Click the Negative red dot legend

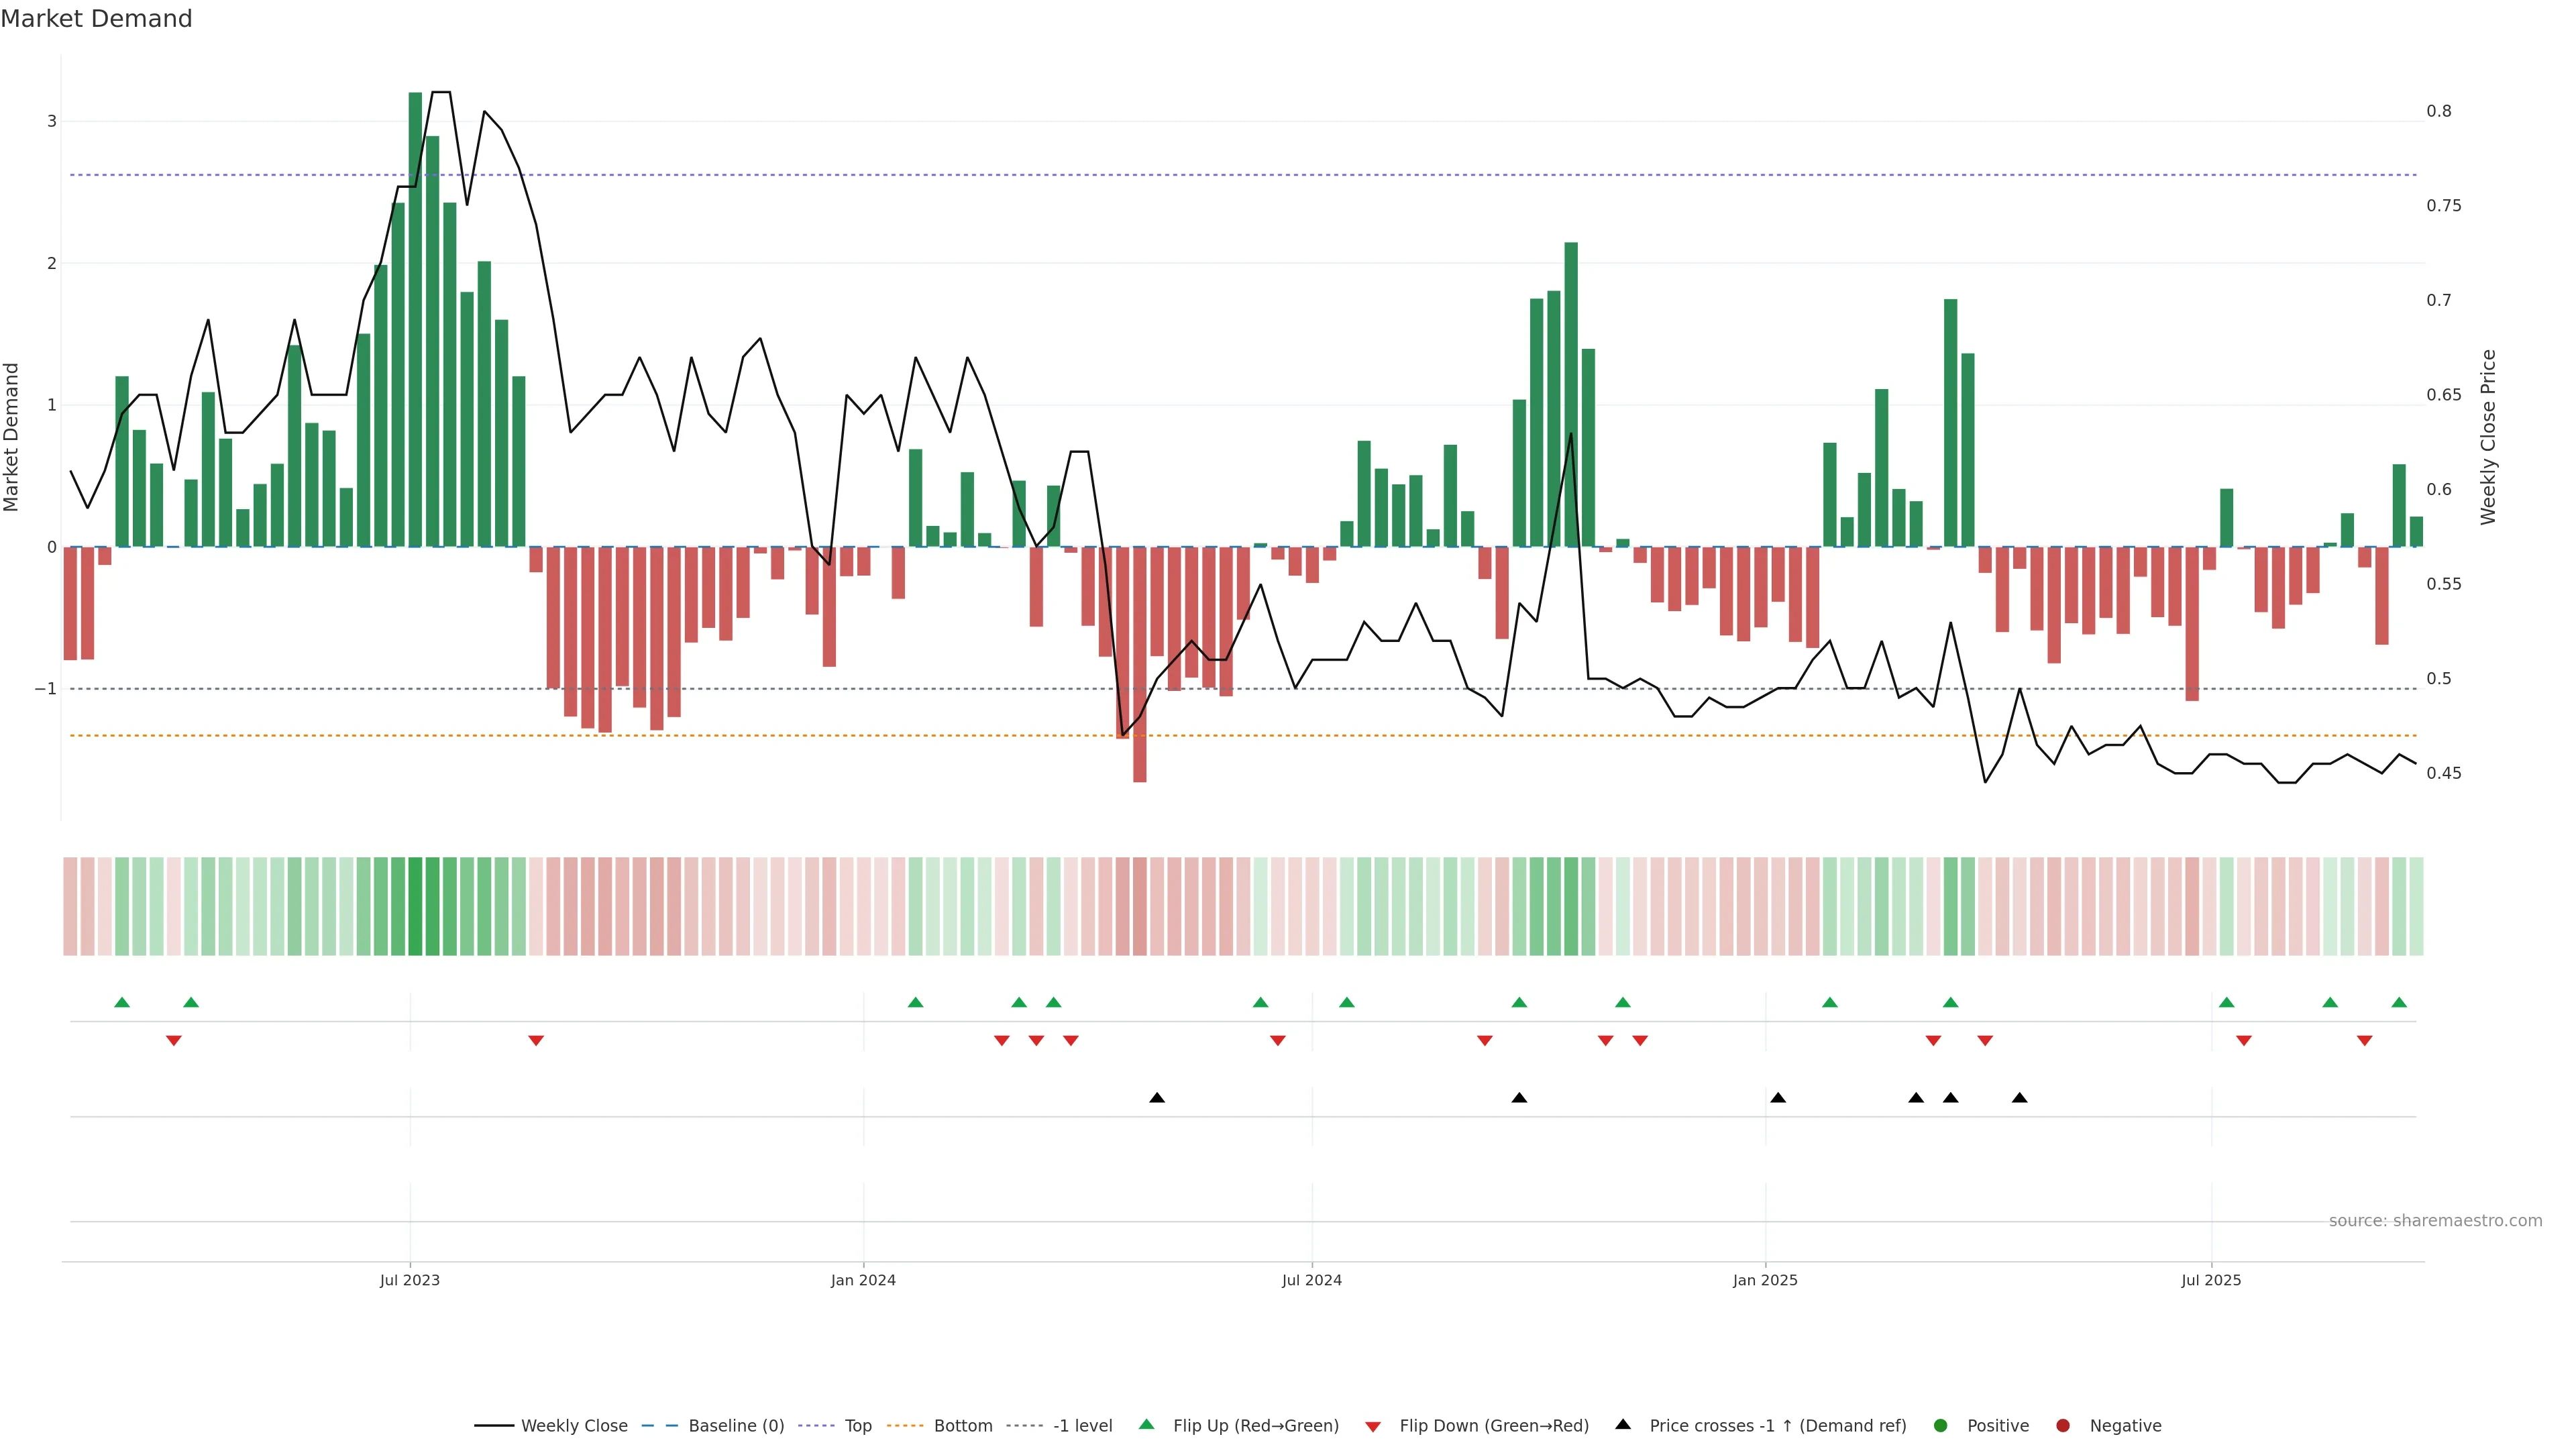coord(2063,1426)
